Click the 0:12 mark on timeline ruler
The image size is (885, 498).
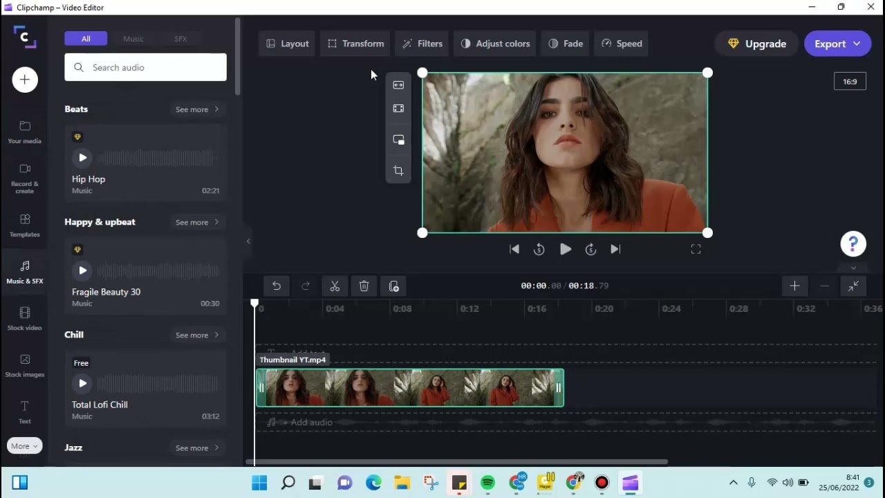click(x=469, y=308)
